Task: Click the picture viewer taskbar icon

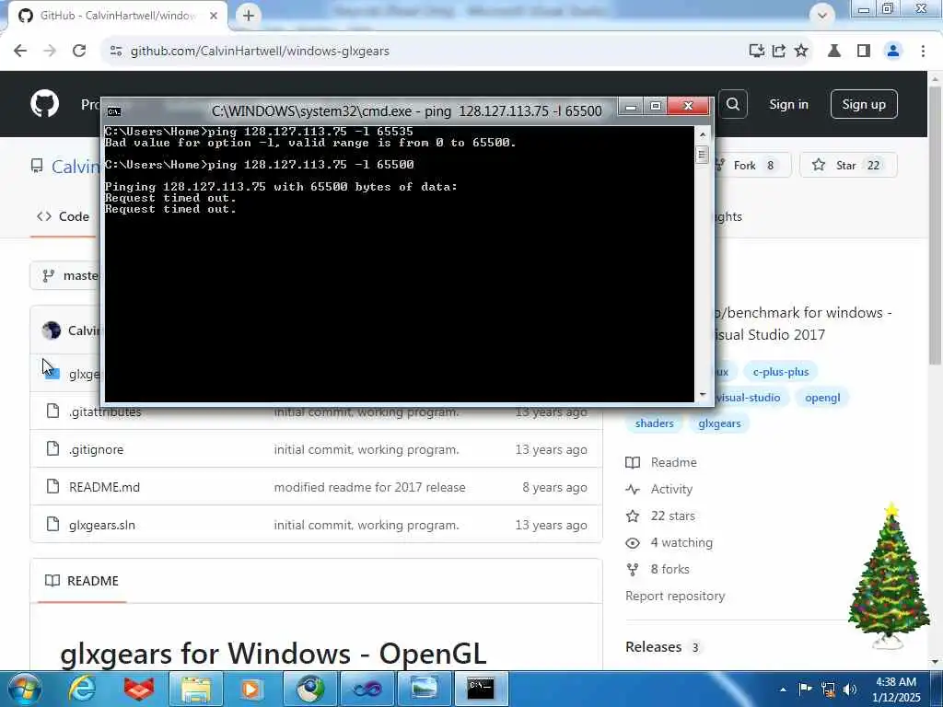Action: [x=424, y=689]
